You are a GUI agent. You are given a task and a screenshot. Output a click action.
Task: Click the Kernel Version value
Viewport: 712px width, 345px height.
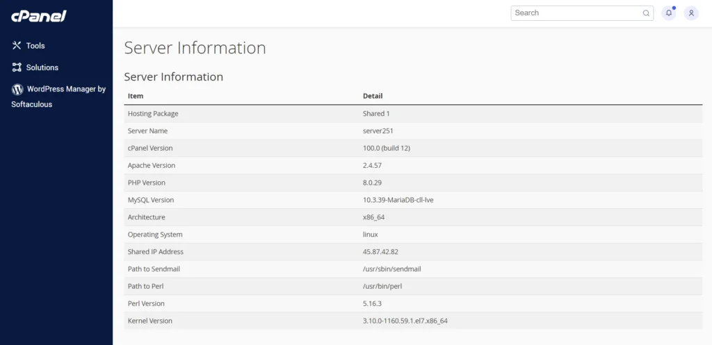[405, 321]
